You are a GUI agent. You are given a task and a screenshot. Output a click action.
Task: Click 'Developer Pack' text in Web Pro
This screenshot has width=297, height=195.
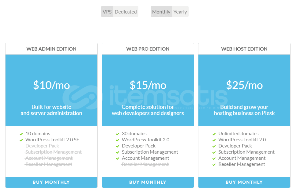click(x=139, y=146)
